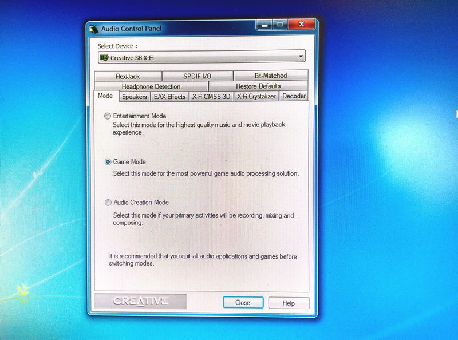Switch to the FlexiJack tab
Viewport: 458px width, 340px height.
pos(128,76)
